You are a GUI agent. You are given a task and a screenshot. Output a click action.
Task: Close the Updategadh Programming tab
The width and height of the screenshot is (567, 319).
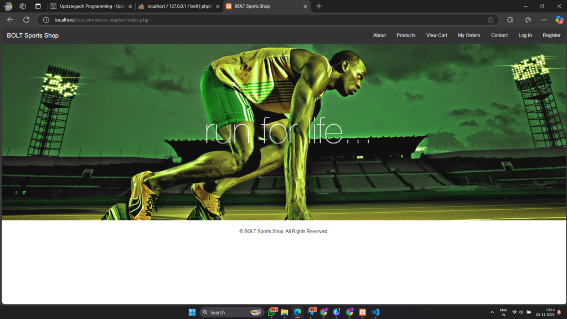(x=130, y=6)
